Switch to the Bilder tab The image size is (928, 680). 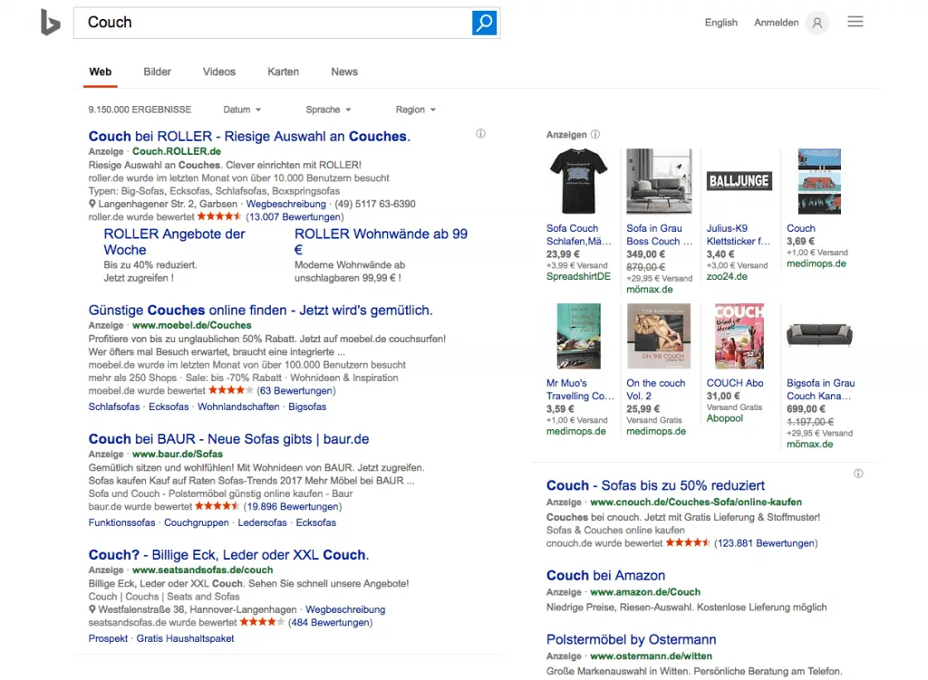(157, 72)
